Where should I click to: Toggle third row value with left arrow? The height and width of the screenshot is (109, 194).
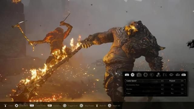pyautogui.click(x=162, y=89)
